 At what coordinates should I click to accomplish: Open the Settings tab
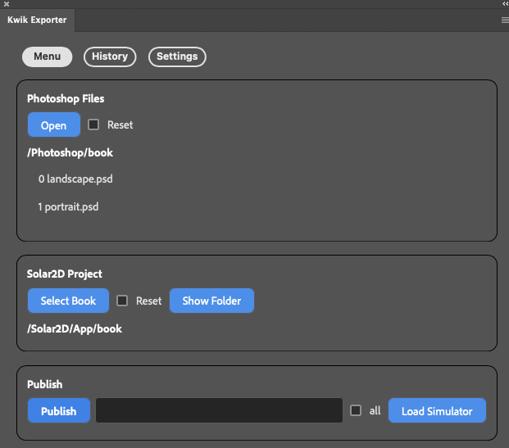point(177,57)
